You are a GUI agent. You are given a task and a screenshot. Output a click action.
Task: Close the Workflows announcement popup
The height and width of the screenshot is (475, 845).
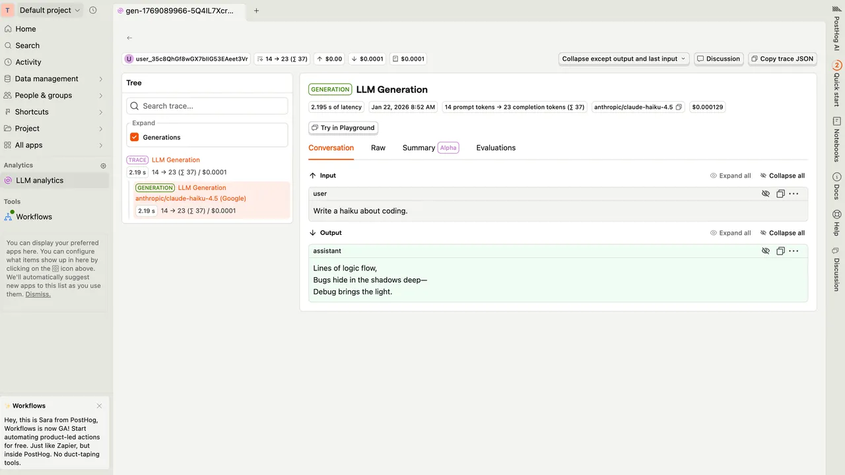[100, 406]
